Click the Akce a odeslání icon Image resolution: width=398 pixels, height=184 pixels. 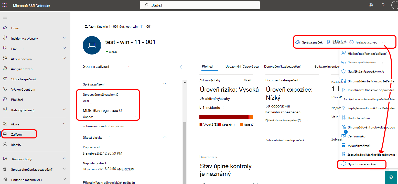tap(5, 58)
